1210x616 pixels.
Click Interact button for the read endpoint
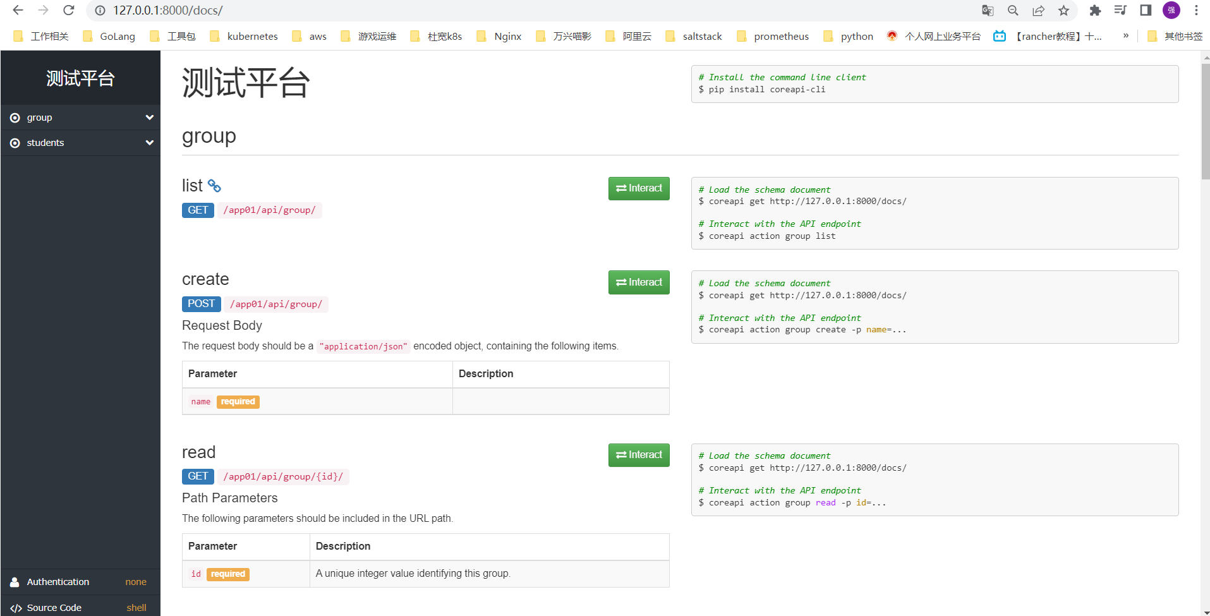(639, 455)
